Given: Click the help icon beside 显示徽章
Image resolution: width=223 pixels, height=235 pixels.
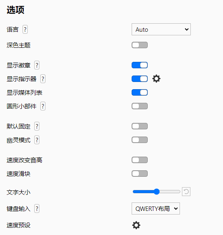Looking at the screenshot, I should coord(37,65).
